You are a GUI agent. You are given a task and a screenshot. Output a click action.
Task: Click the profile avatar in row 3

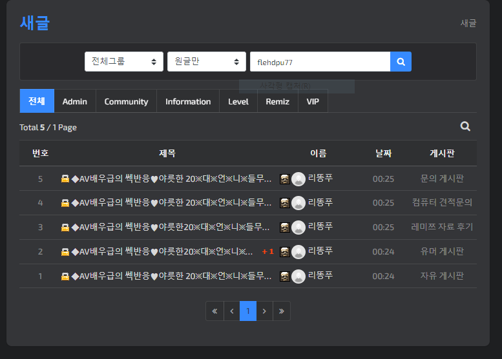(x=298, y=228)
